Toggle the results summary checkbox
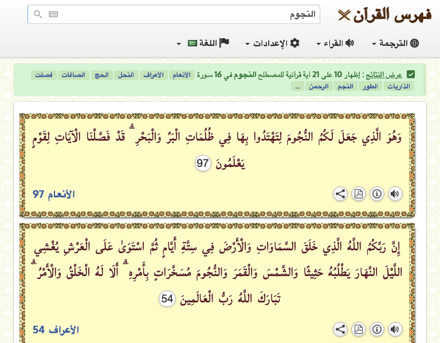The width and height of the screenshot is (440, 343). 411,74
